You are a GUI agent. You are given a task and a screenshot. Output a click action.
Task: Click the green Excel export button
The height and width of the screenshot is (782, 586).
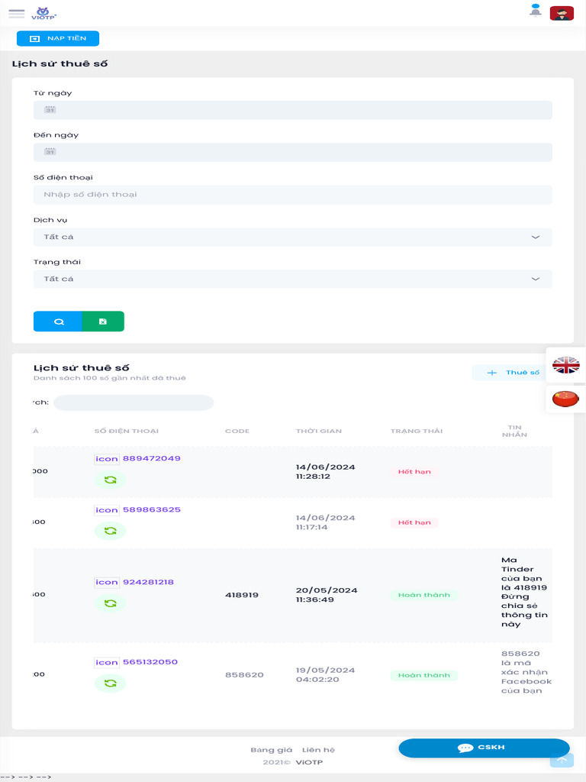click(103, 322)
